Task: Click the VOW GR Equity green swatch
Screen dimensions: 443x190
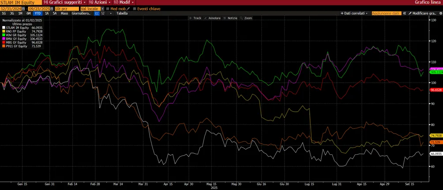Action: click(4, 35)
